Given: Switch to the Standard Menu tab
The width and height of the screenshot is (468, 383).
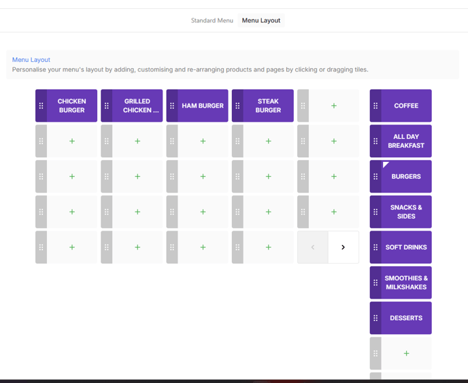Looking at the screenshot, I should click(x=212, y=20).
